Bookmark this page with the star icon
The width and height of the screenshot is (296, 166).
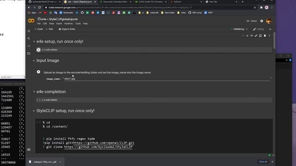[x=255, y=7]
